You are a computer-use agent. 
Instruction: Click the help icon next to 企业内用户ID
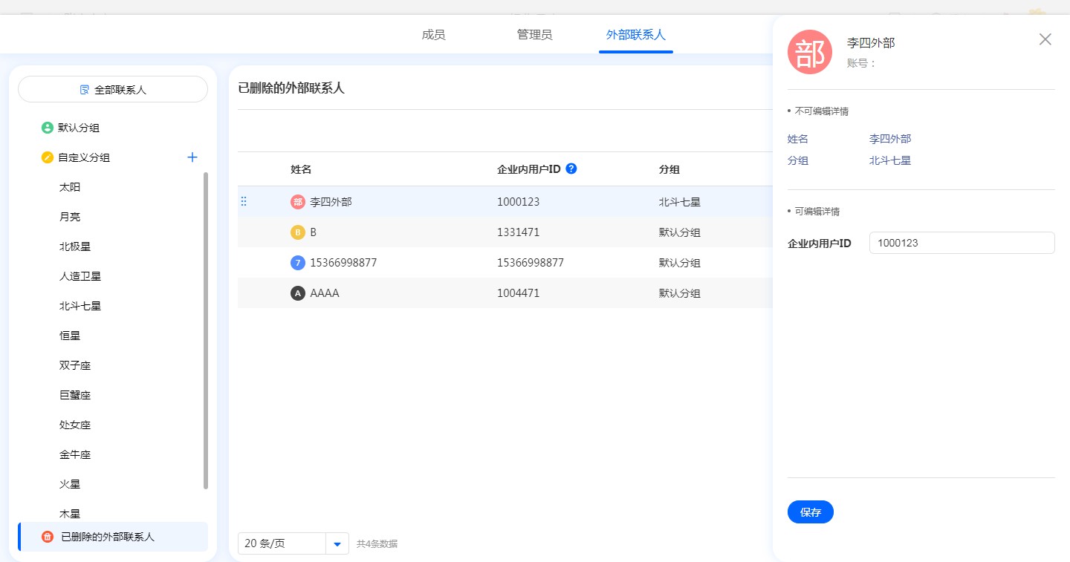pyautogui.click(x=571, y=169)
